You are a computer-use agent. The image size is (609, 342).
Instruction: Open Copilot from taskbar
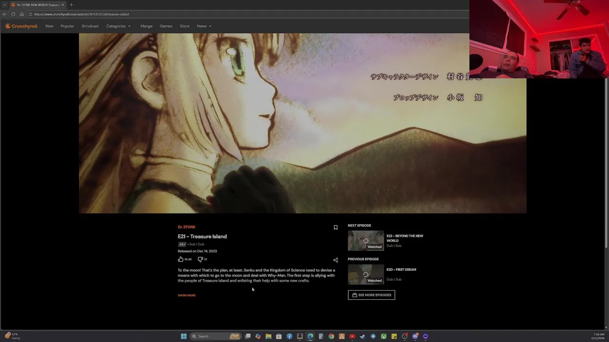[x=258, y=336]
